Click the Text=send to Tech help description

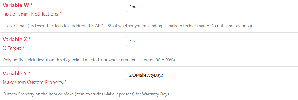[x=127, y=26]
